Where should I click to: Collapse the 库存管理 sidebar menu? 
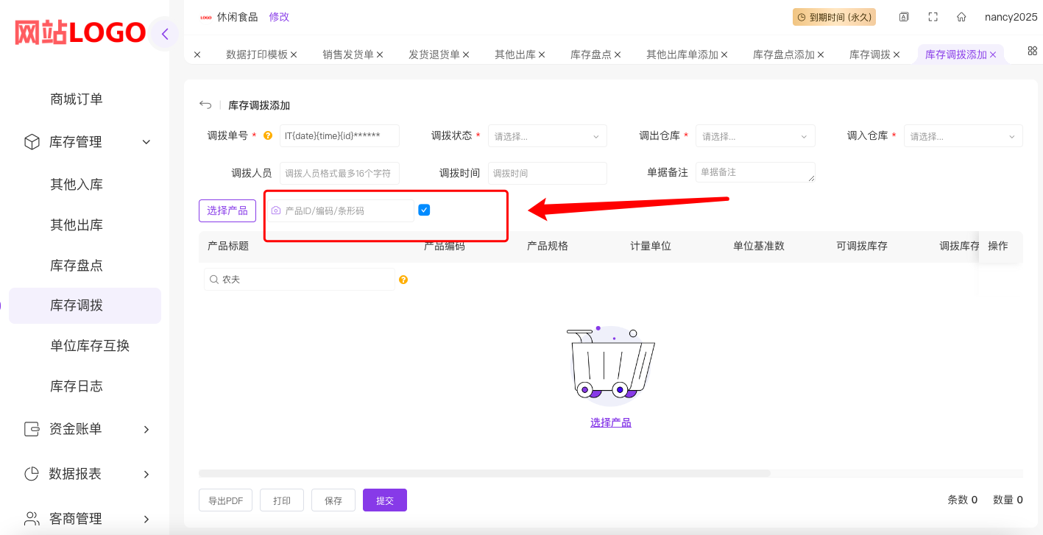146,142
